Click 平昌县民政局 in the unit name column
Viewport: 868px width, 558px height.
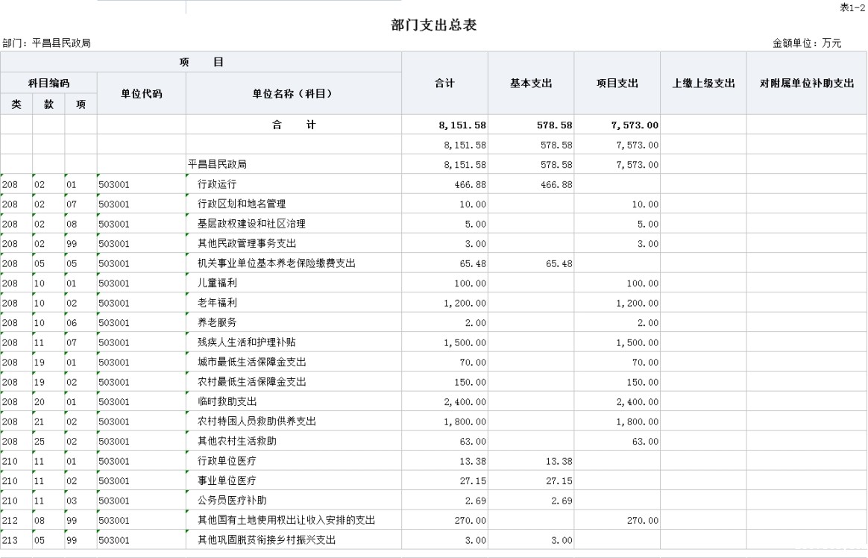tap(217, 164)
